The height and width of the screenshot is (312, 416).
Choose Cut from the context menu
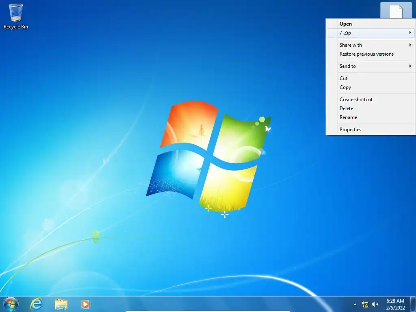pos(371,78)
